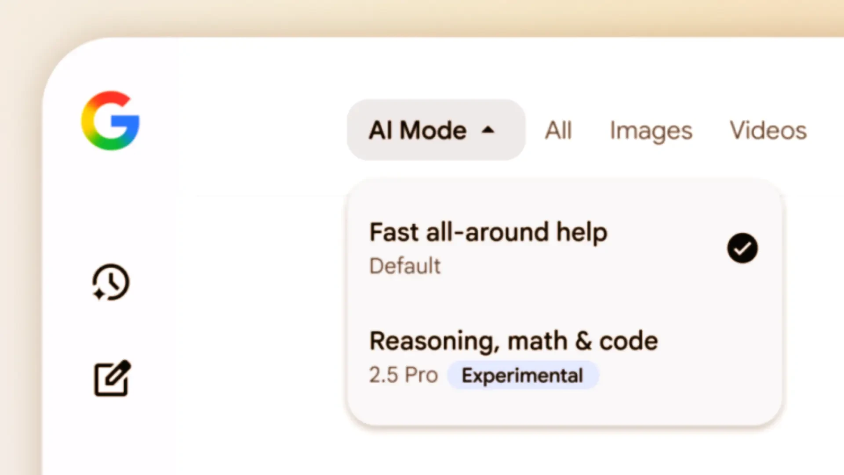Open AI Mode history clock icon
The width and height of the screenshot is (844, 475).
[x=111, y=282]
